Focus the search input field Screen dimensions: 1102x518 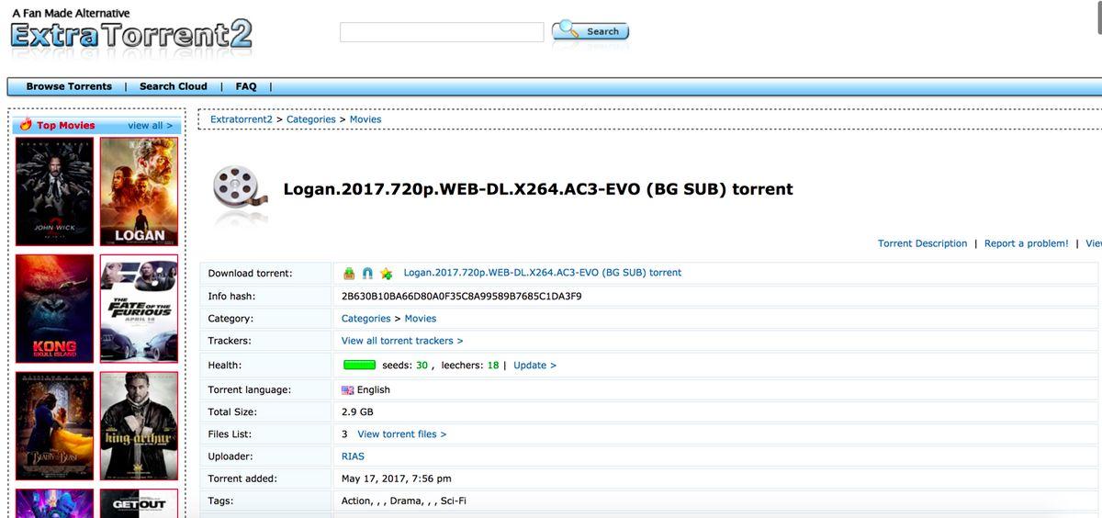pyautogui.click(x=442, y=32)
